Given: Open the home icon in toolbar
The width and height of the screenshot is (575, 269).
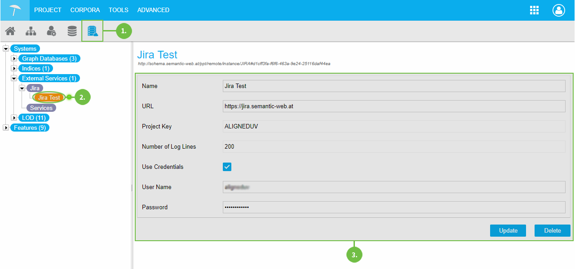Looking at the screenshot, I should tap(10, 31).
